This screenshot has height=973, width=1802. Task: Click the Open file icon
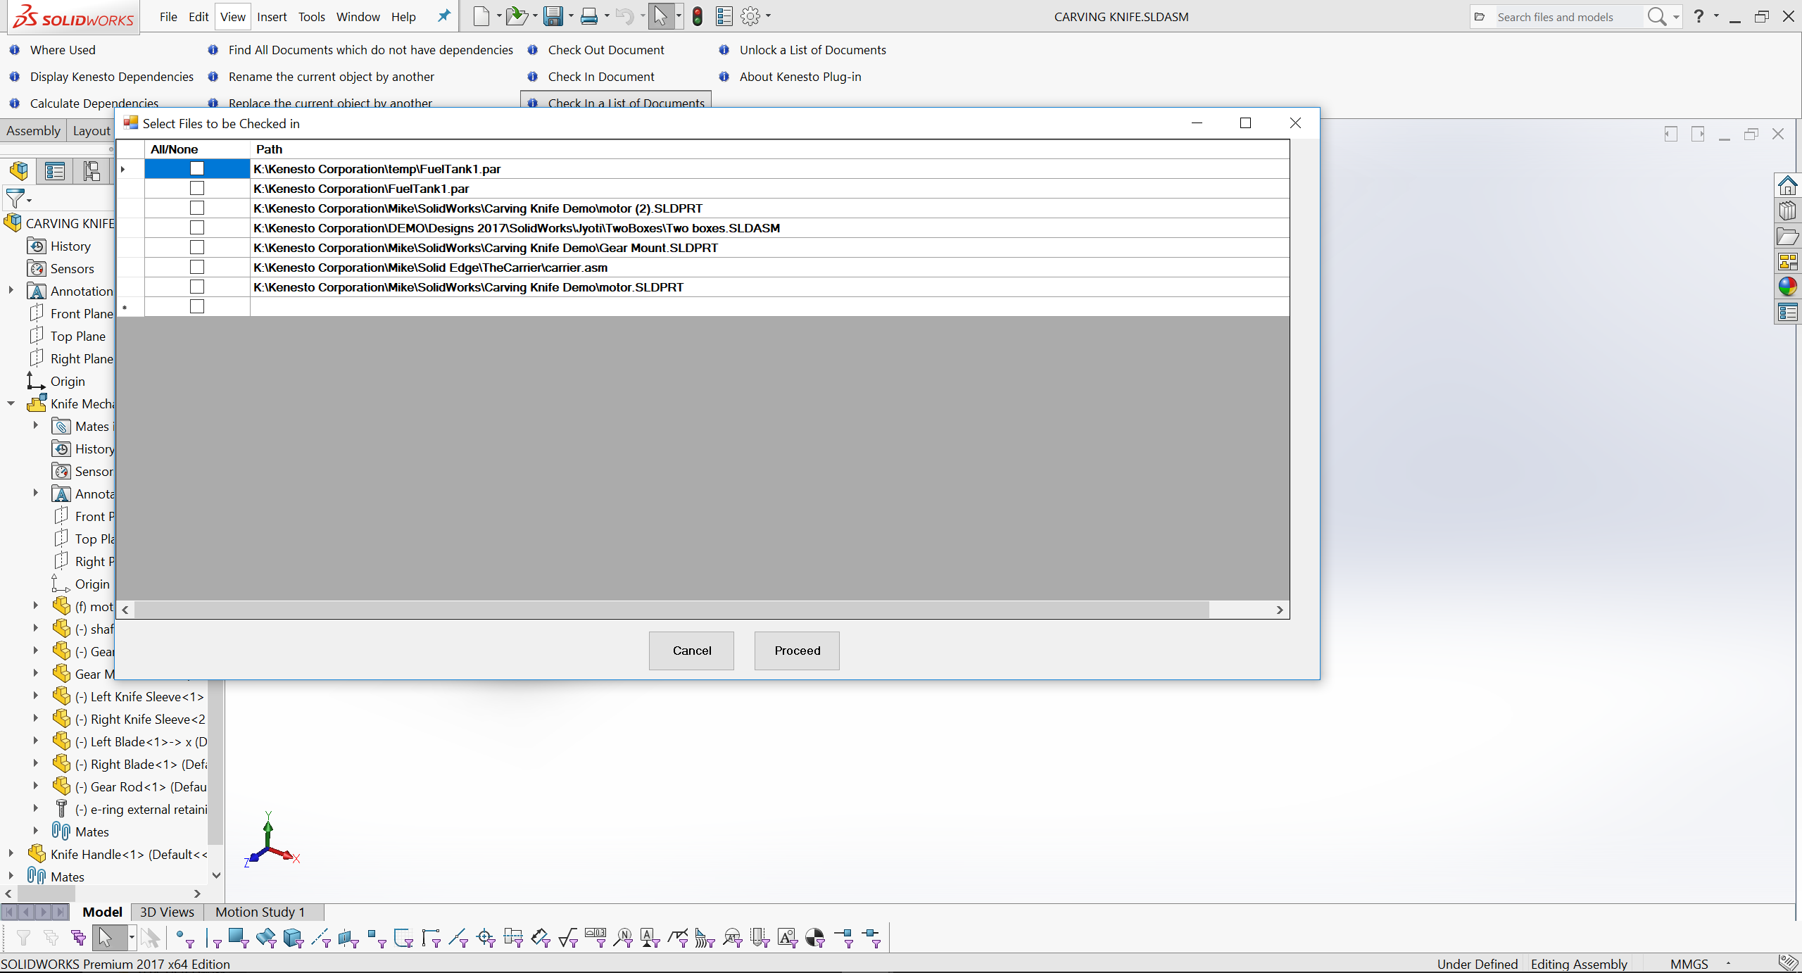[x=516, y=16]
